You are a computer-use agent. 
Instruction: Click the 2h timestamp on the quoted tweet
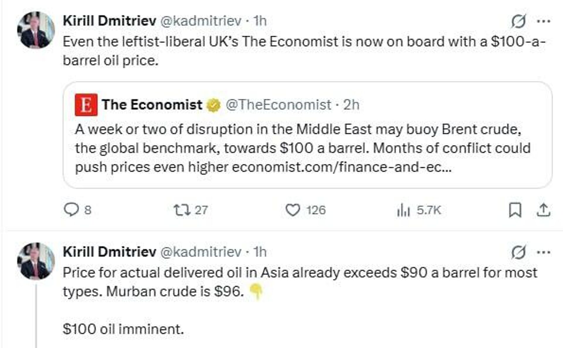click(352, 105)
